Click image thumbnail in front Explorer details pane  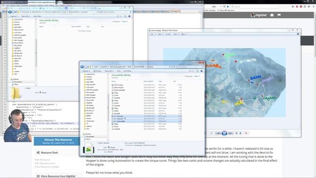coord(88,148)
